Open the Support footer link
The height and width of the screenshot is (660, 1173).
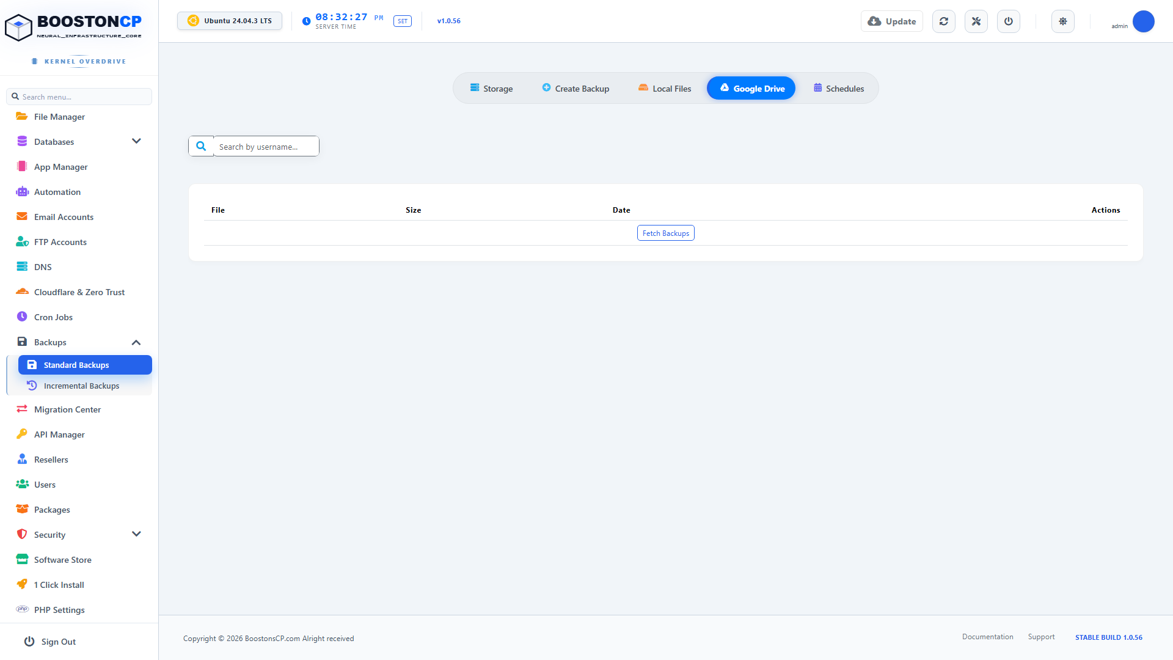[1041, 637]
